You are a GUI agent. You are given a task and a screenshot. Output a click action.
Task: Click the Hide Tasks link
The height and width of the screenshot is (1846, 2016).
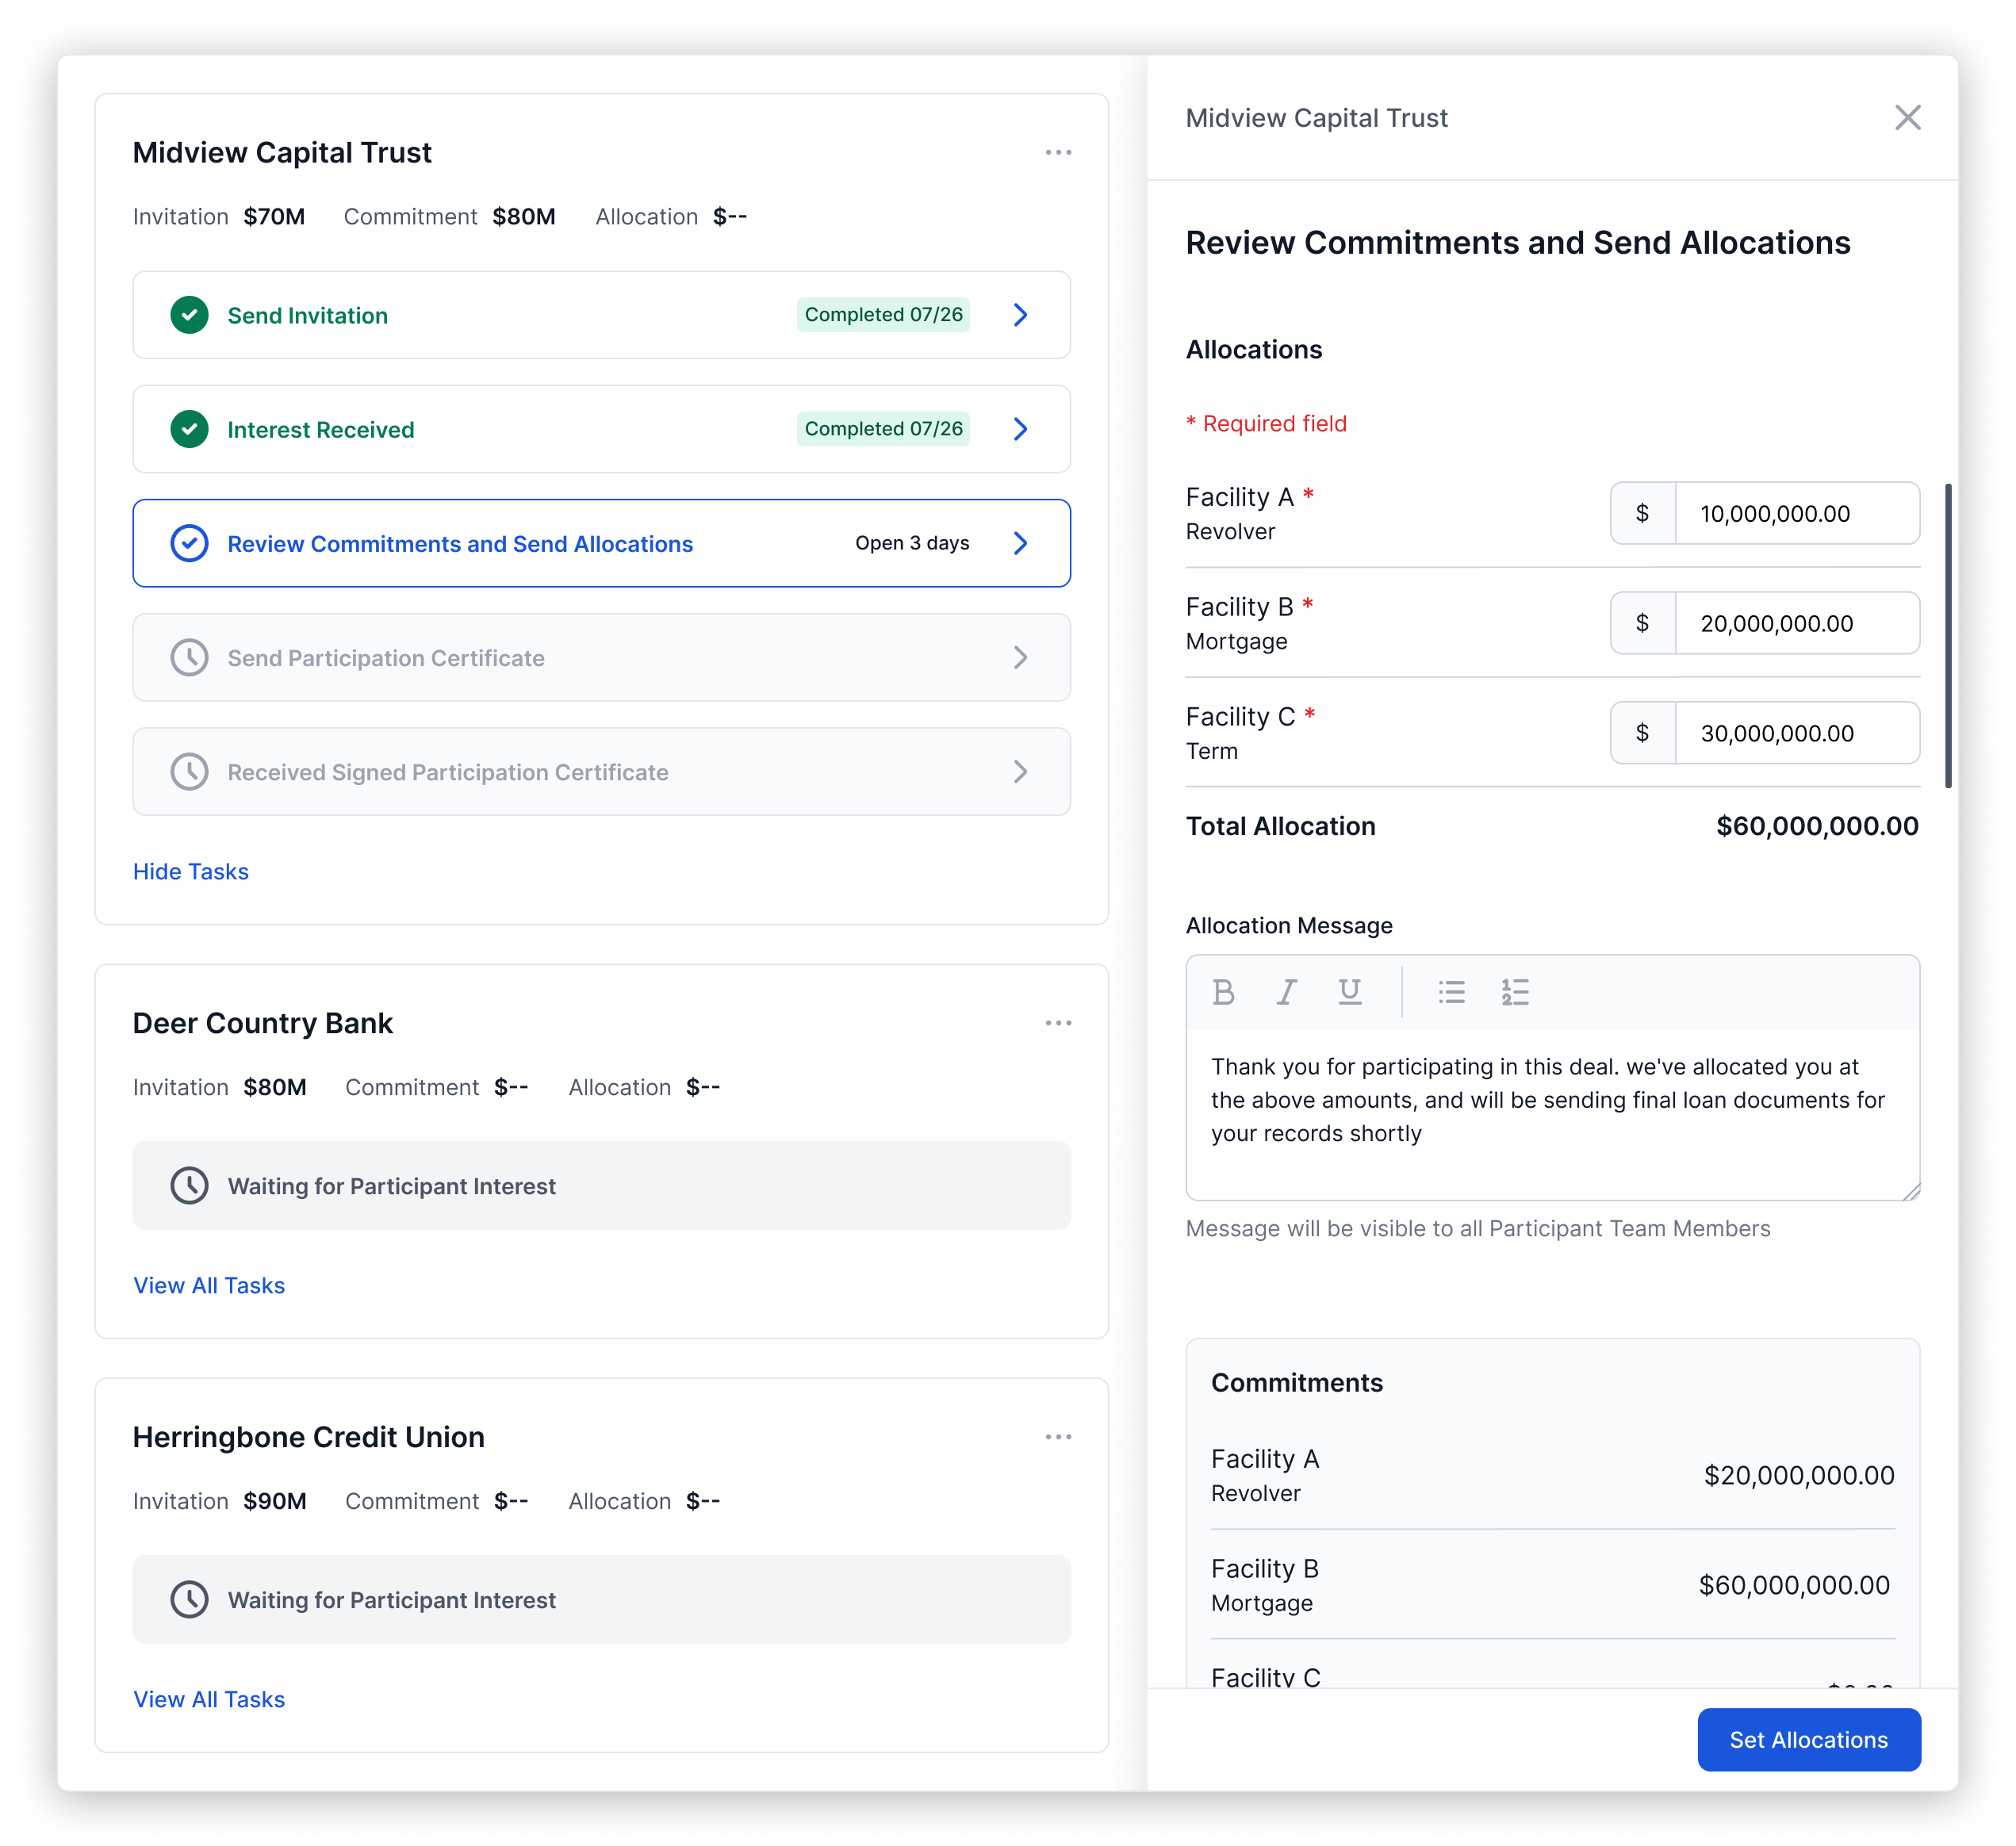(x=191, y=872)
